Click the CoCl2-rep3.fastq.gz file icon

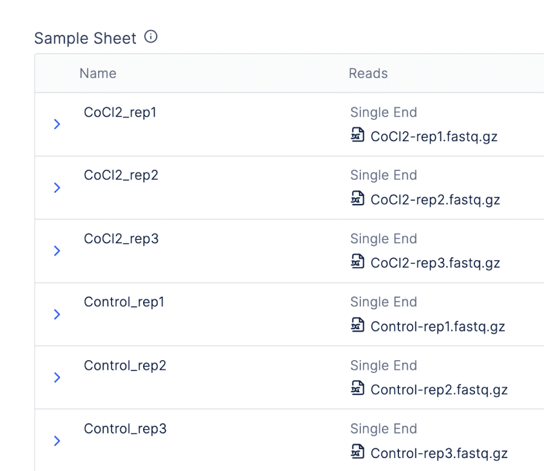tap(358, 263)
